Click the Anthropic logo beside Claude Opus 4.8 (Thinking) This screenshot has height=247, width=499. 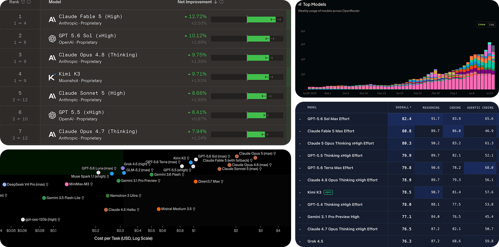(52, 58)
